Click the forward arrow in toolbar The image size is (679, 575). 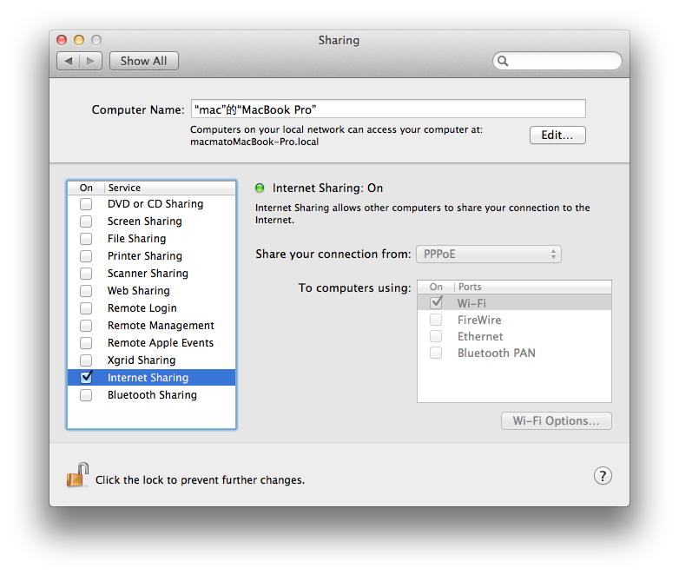coord(90,61)
